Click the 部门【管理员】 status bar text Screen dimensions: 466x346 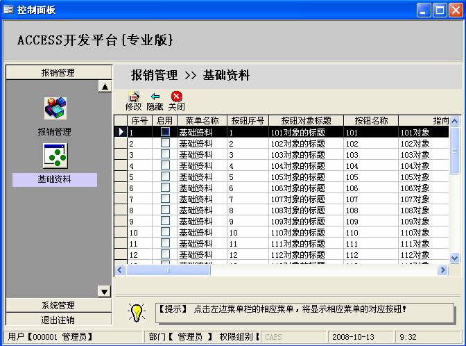181,337
